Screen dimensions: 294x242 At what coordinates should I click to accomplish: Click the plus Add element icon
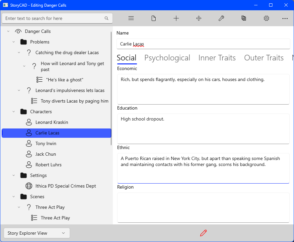[x=176, y=18]
